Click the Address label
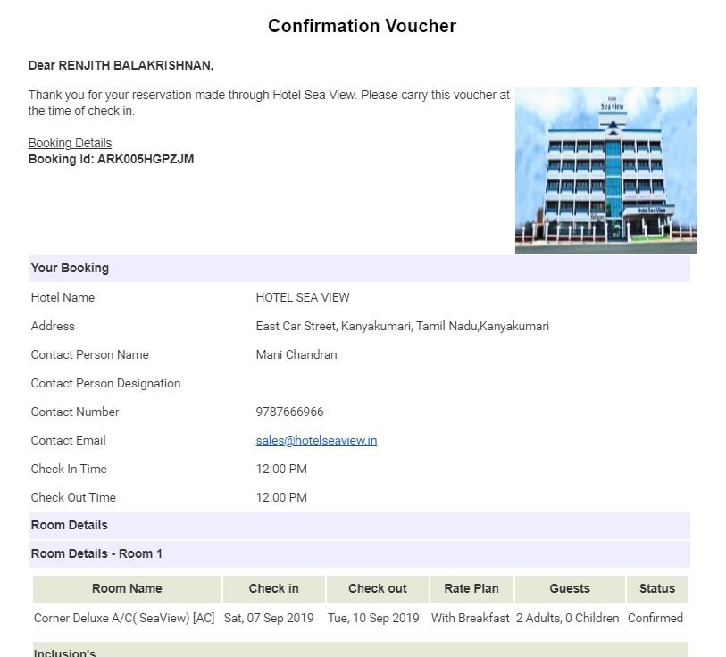This screenshot has height=657, width=726. pyautogui.click(x=53, y=327)
